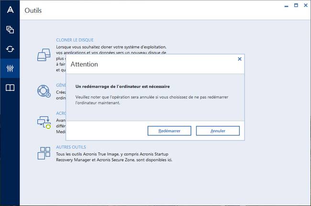
Task: Click the Rescue Media lifebuoy icon
Action: coord(44,91)
